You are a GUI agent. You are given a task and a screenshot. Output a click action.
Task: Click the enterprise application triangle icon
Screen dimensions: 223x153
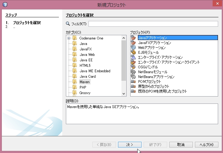133,57
